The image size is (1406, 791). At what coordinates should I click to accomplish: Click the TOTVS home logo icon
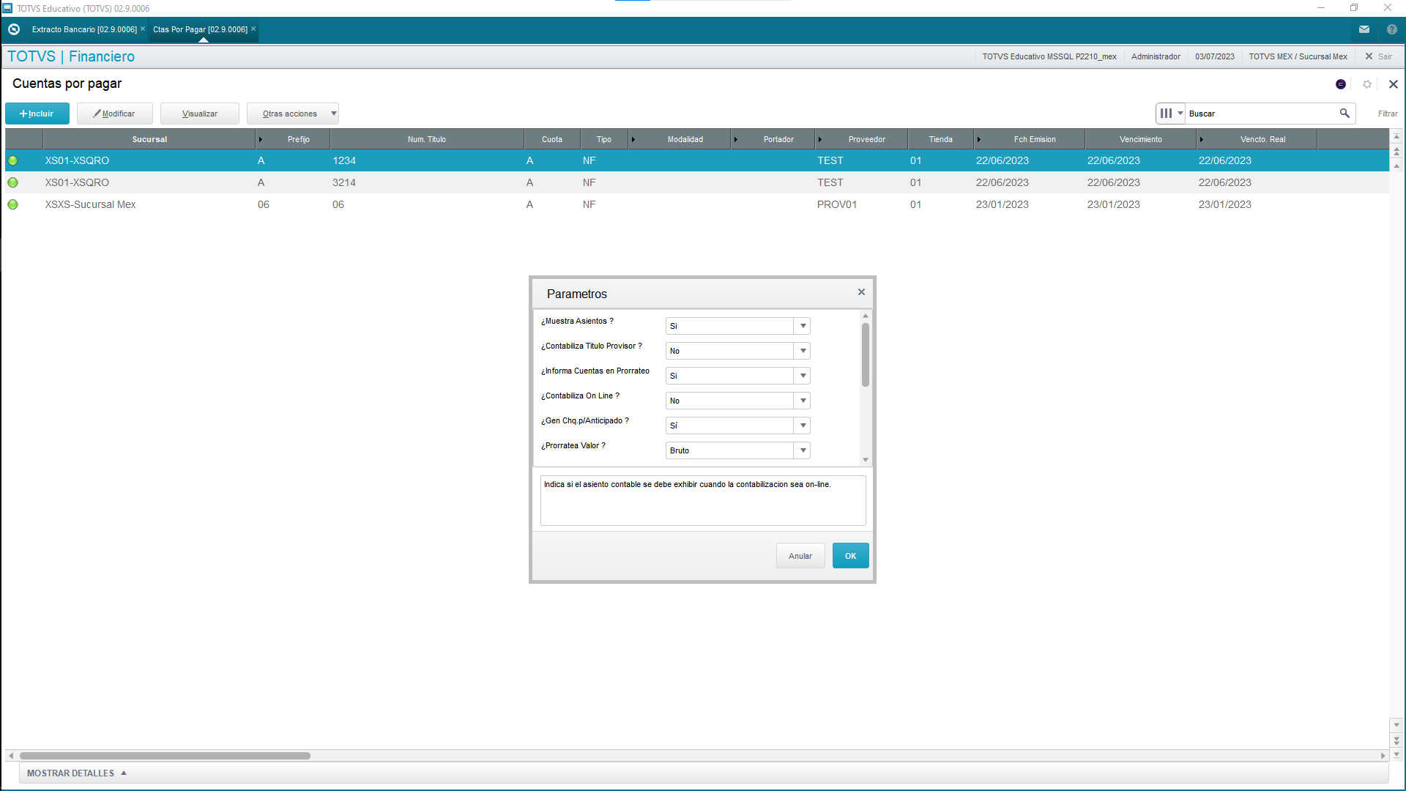(x=14, y=29)
